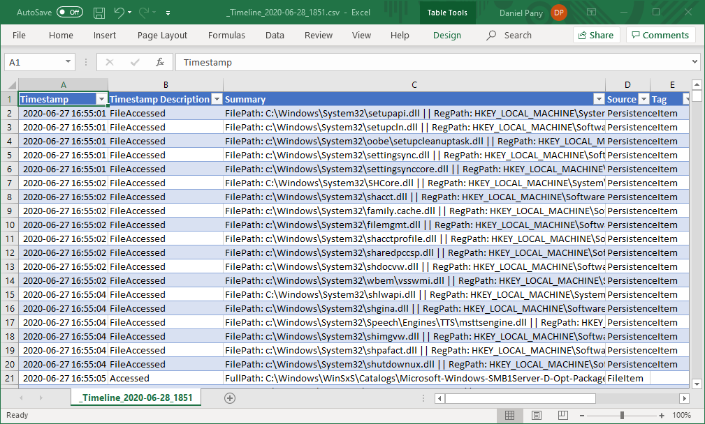Click the Search magnifier box
This screenshot has width=705, height=424.
pos(509,35)
